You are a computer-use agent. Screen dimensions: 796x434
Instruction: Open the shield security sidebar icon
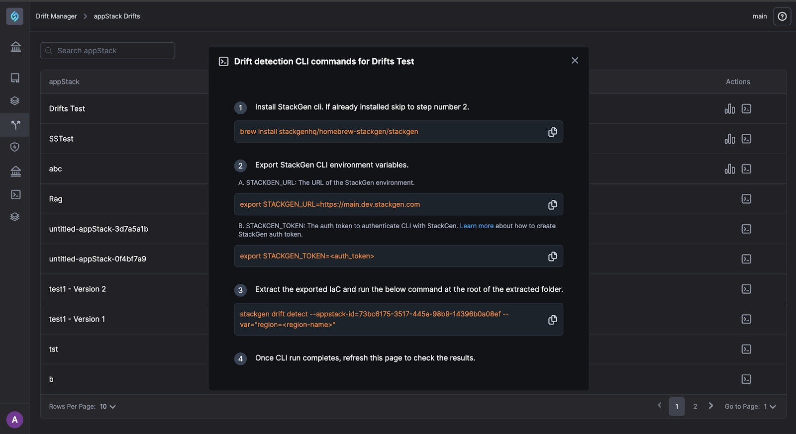pyautogui.click(x=15, y=147)
